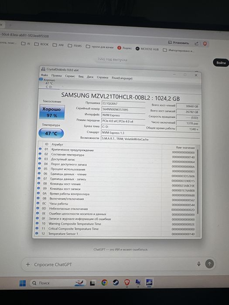
Task: Open the проги для качки bookmarks folder
Action: (x=100, y=47)
